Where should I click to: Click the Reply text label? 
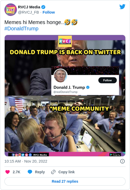point(40,172)
